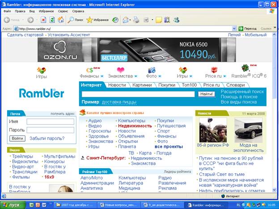Click the Windows пуск Start button
279x209 pixels.
click(13, 205)
